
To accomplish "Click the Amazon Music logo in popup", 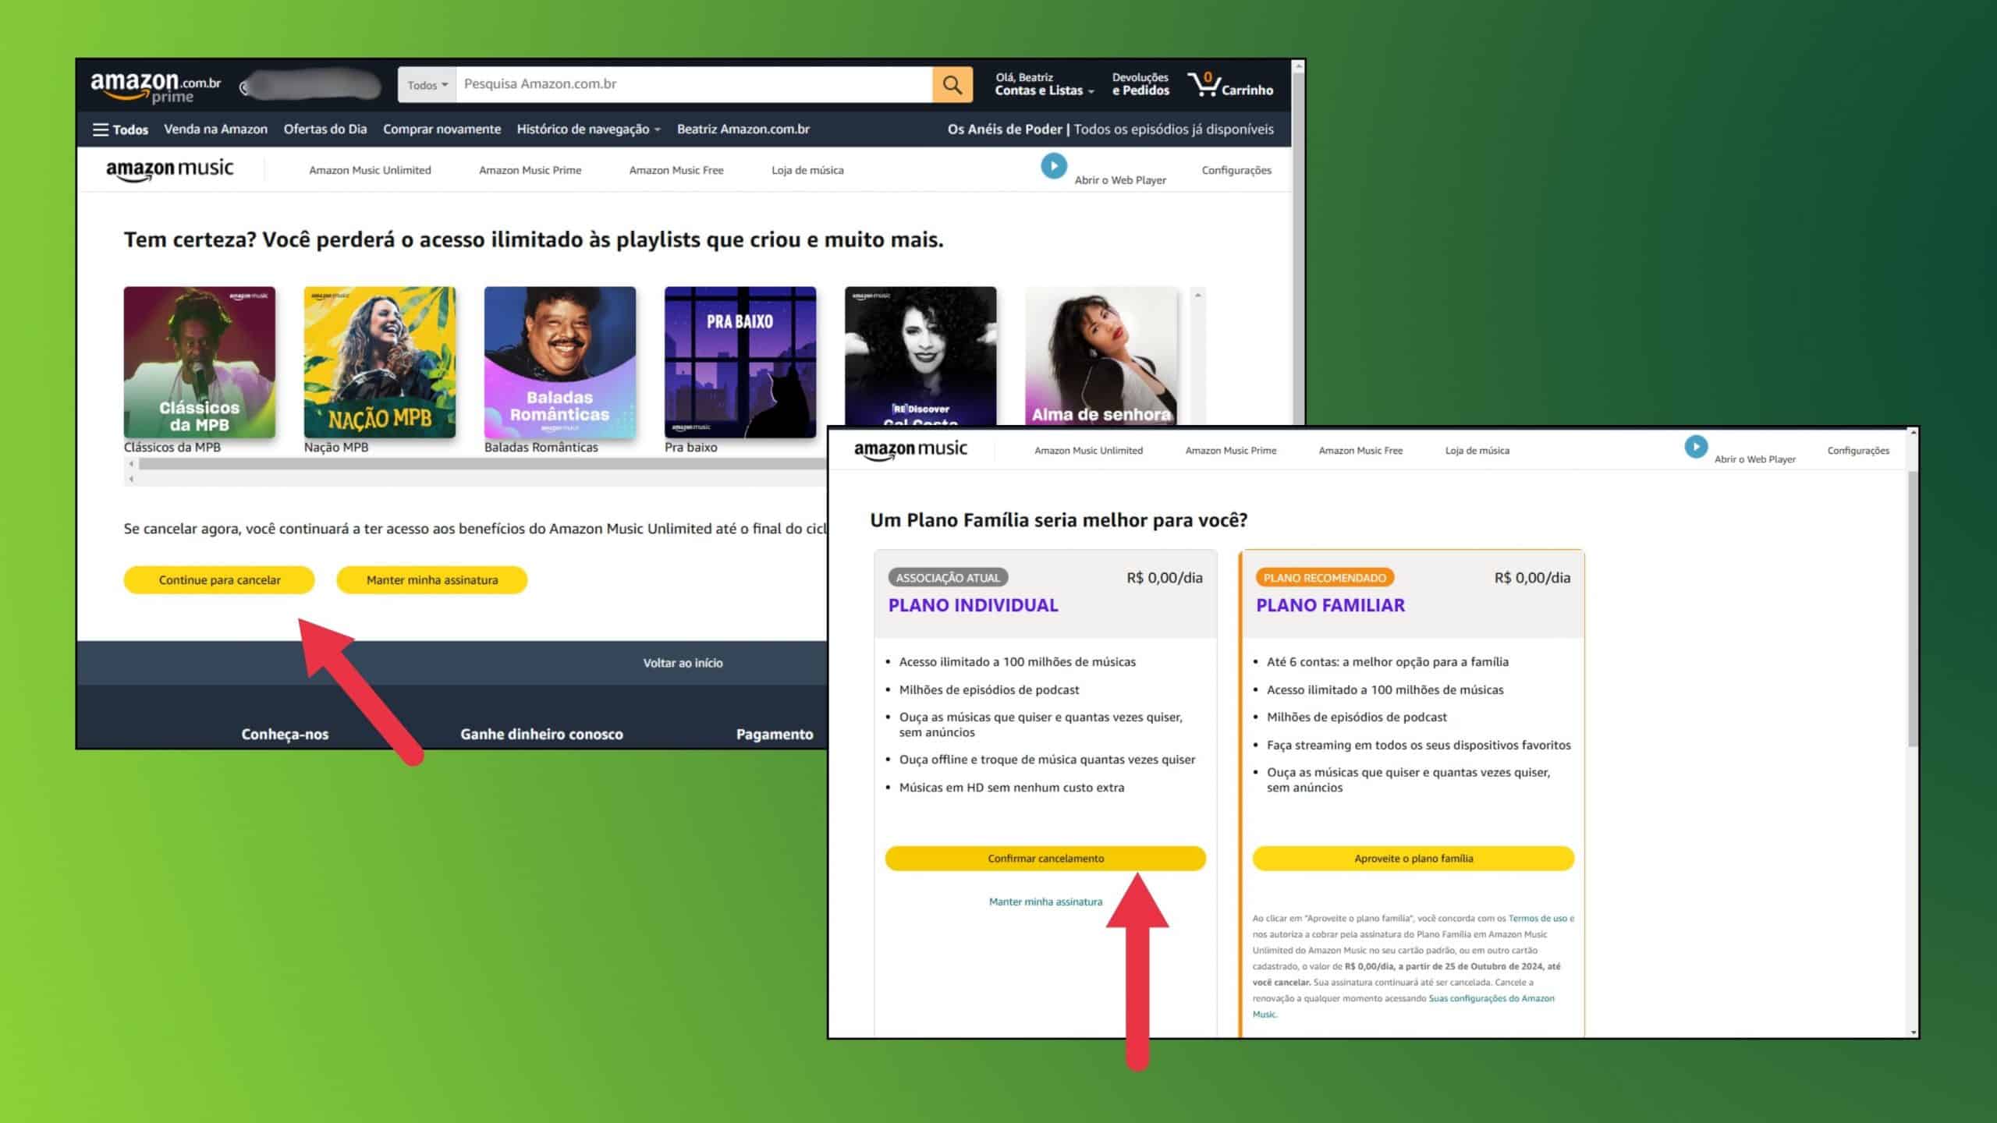I will tap(910, 448).
